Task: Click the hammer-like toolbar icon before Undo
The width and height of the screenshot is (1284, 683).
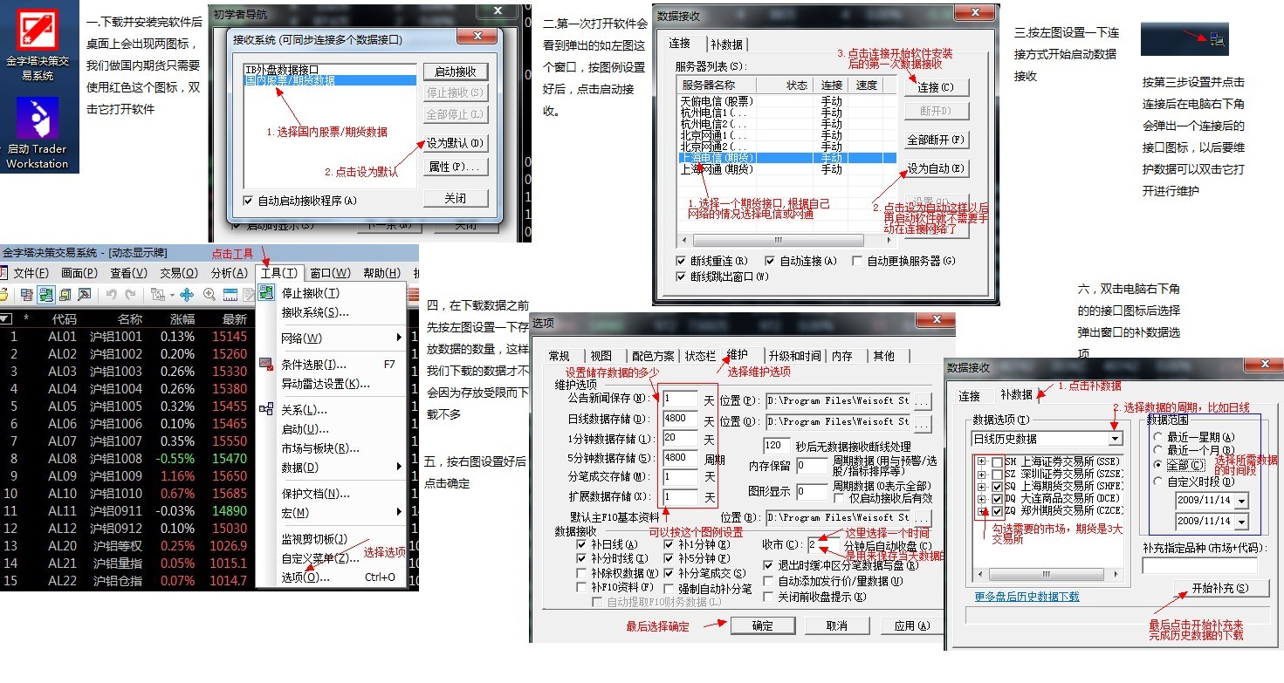Action: [x=85, y=295]
